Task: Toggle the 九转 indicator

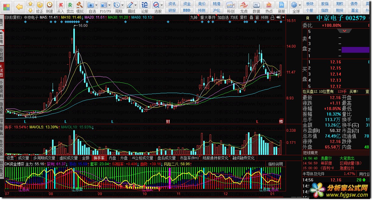Action: pyautogui.click(x=194, y=17)
